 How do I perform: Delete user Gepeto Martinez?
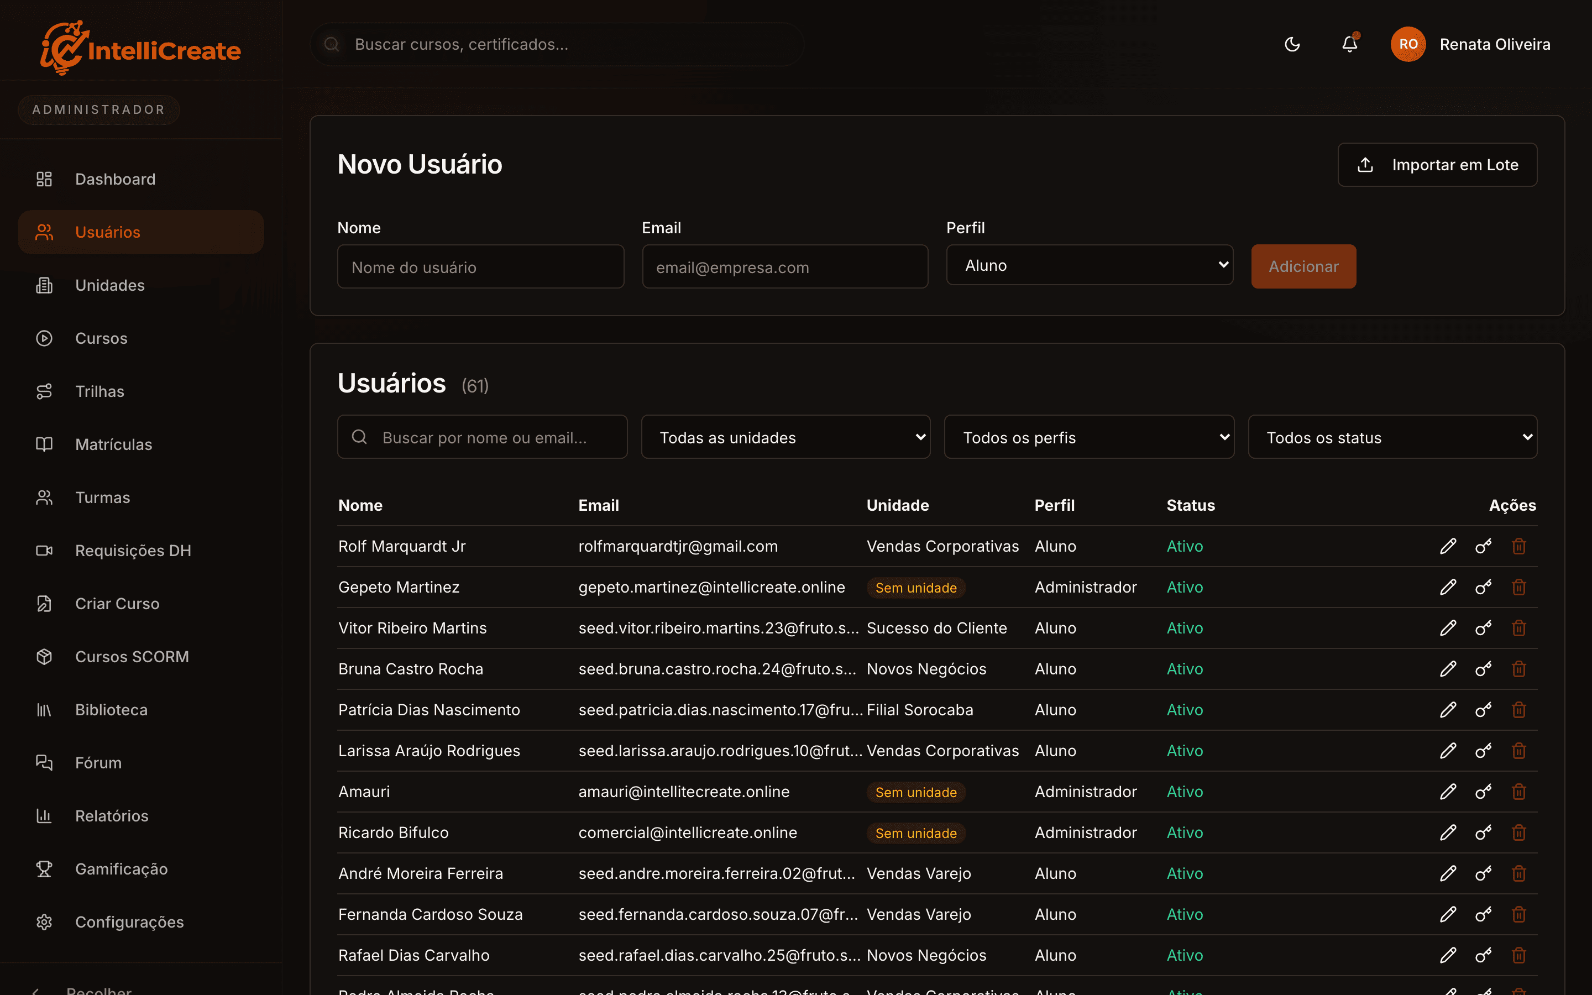click(x=1519, y=587)
